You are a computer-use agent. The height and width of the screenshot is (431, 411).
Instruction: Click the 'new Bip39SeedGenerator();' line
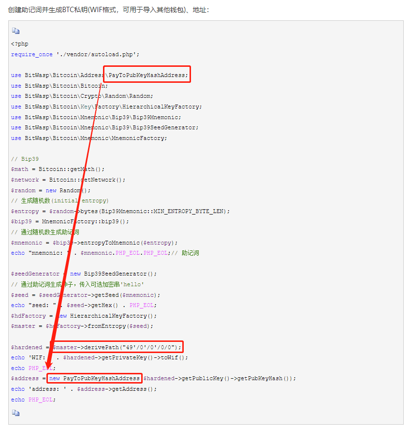tap(84, 274)
